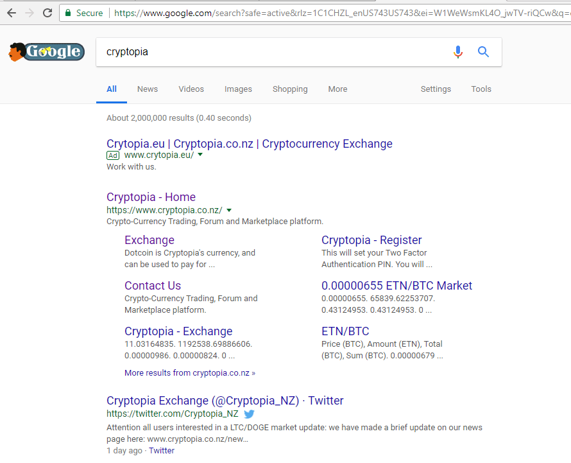This screenshot has height=463, width=571.
Task: Switch to the Videos tab
Action: point(191,89)
